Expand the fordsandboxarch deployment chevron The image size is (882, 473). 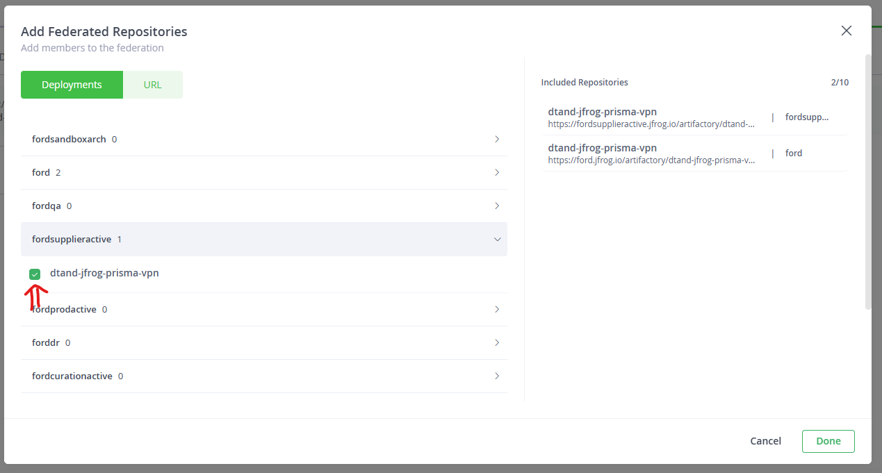(497, 139)
